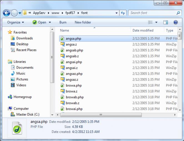Image resolution: width=184 pixels, height=141 pixels.
Task: Click the Size 4.59 KB value
Action: (77, 127)
